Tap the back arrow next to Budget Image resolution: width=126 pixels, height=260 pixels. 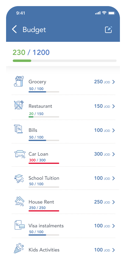point(14,30)
